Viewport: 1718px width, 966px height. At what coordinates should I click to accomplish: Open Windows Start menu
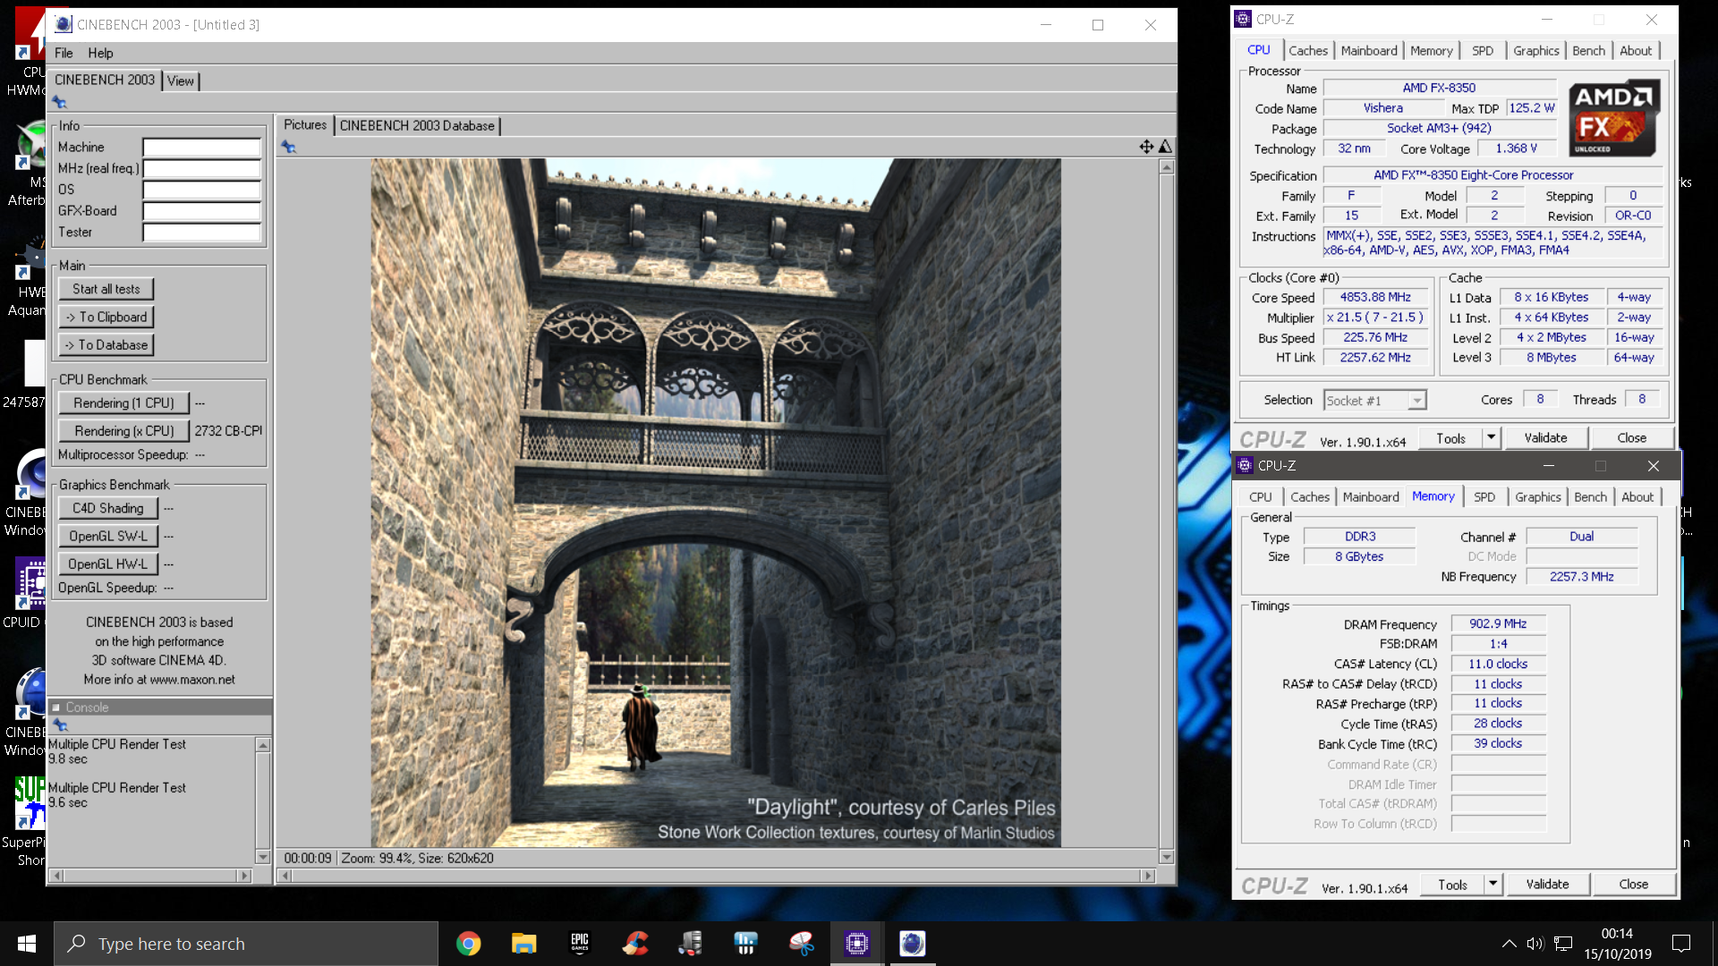pyautogui.click(x=27, y=944)
